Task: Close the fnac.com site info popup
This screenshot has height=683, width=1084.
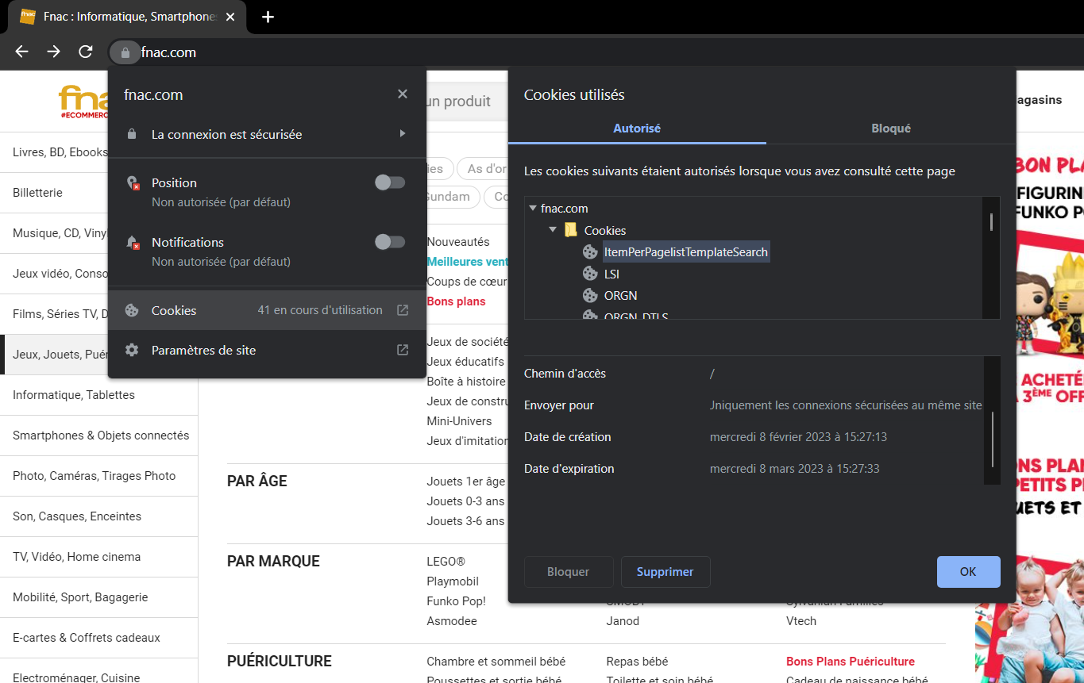Action: click(403, 94)
